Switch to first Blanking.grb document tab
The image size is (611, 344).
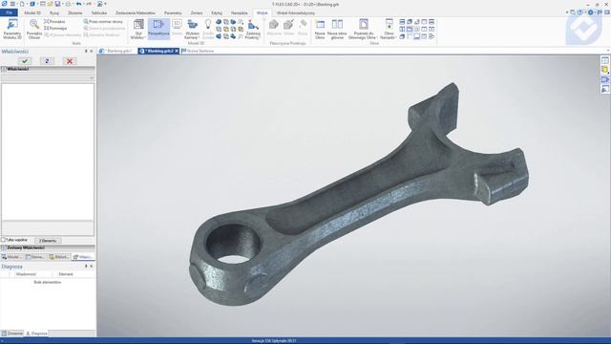pyautogui.click(x=116, y=51)
